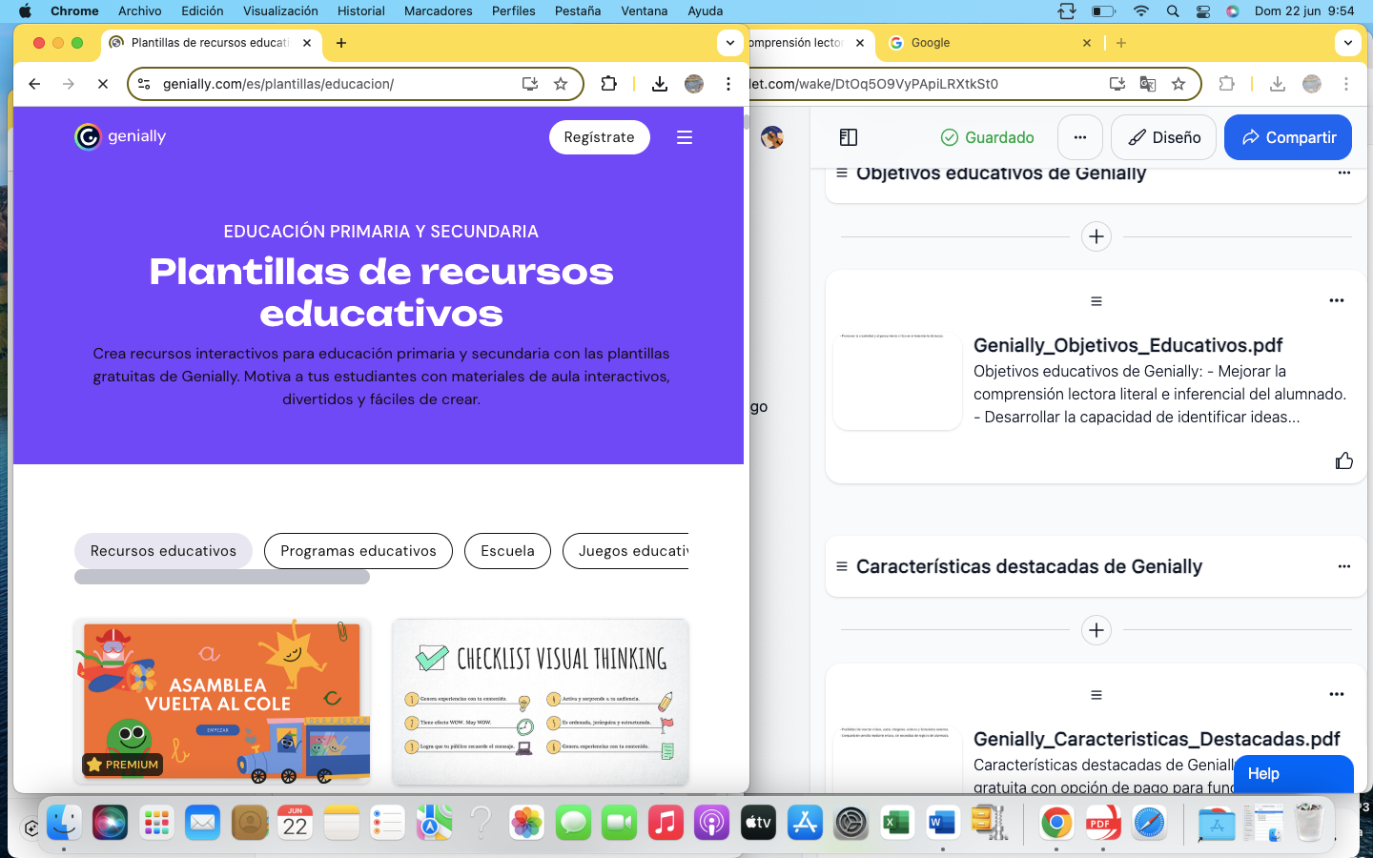Stop loading the Genially page
1373x858 pixels.
click(x=103, y=84)
